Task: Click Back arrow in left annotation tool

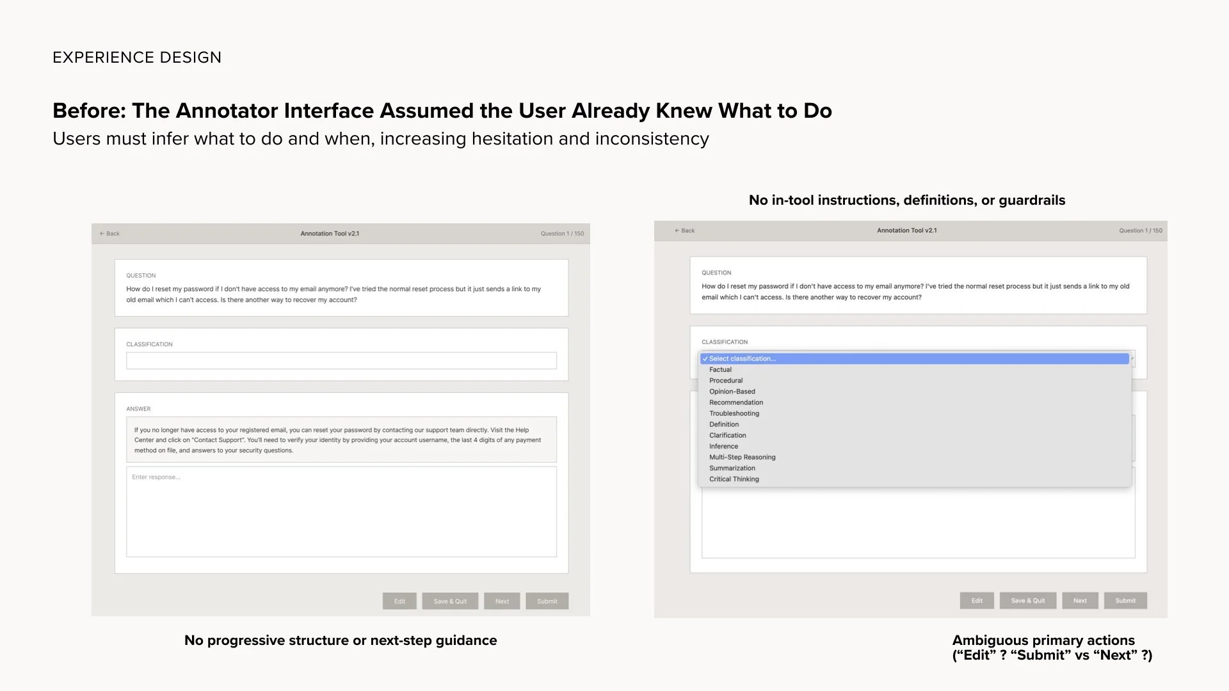Action: click(109, 234)
